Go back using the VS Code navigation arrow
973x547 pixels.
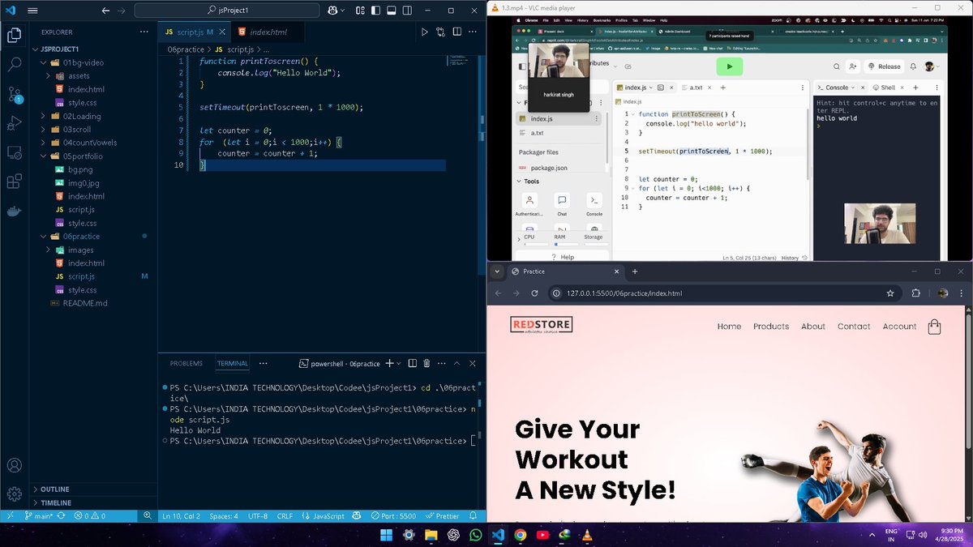(x=105, y=11)
